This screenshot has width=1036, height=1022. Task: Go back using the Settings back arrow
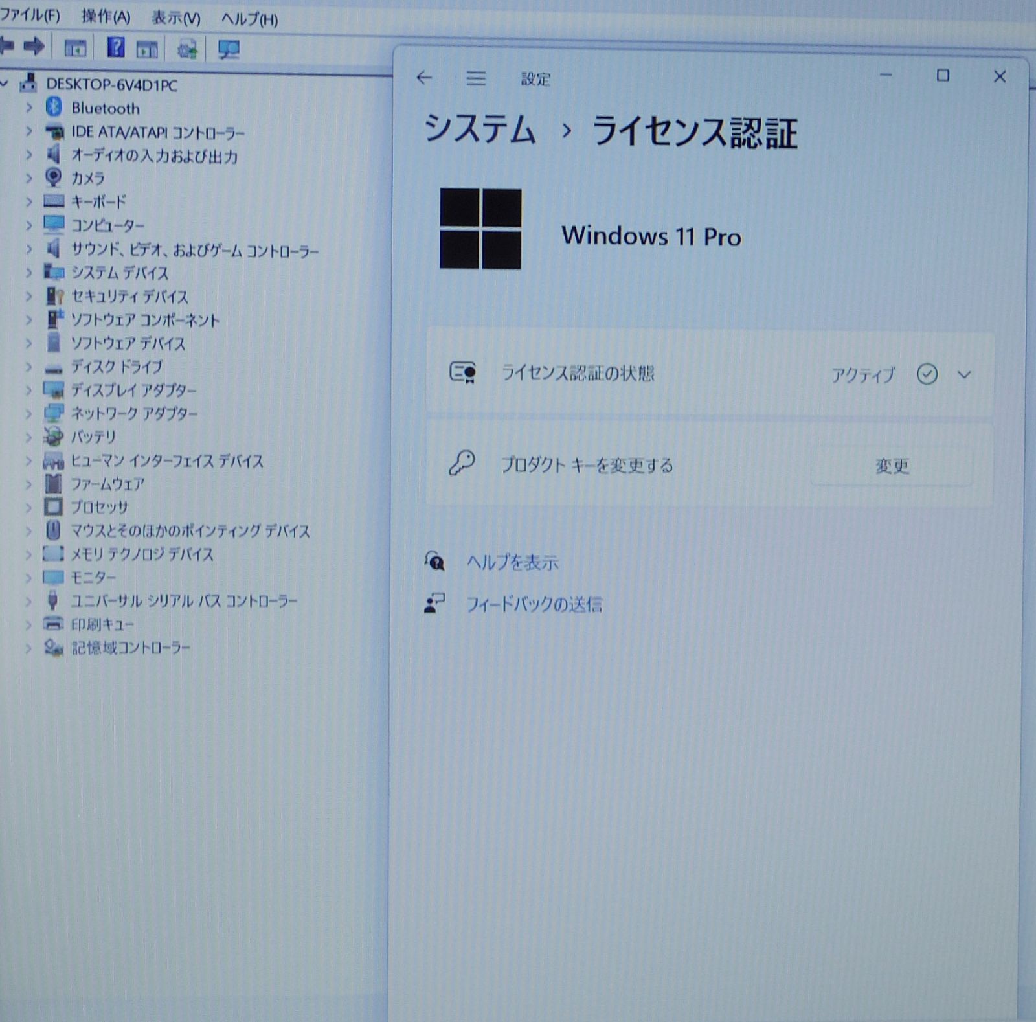tap(424, 78)
